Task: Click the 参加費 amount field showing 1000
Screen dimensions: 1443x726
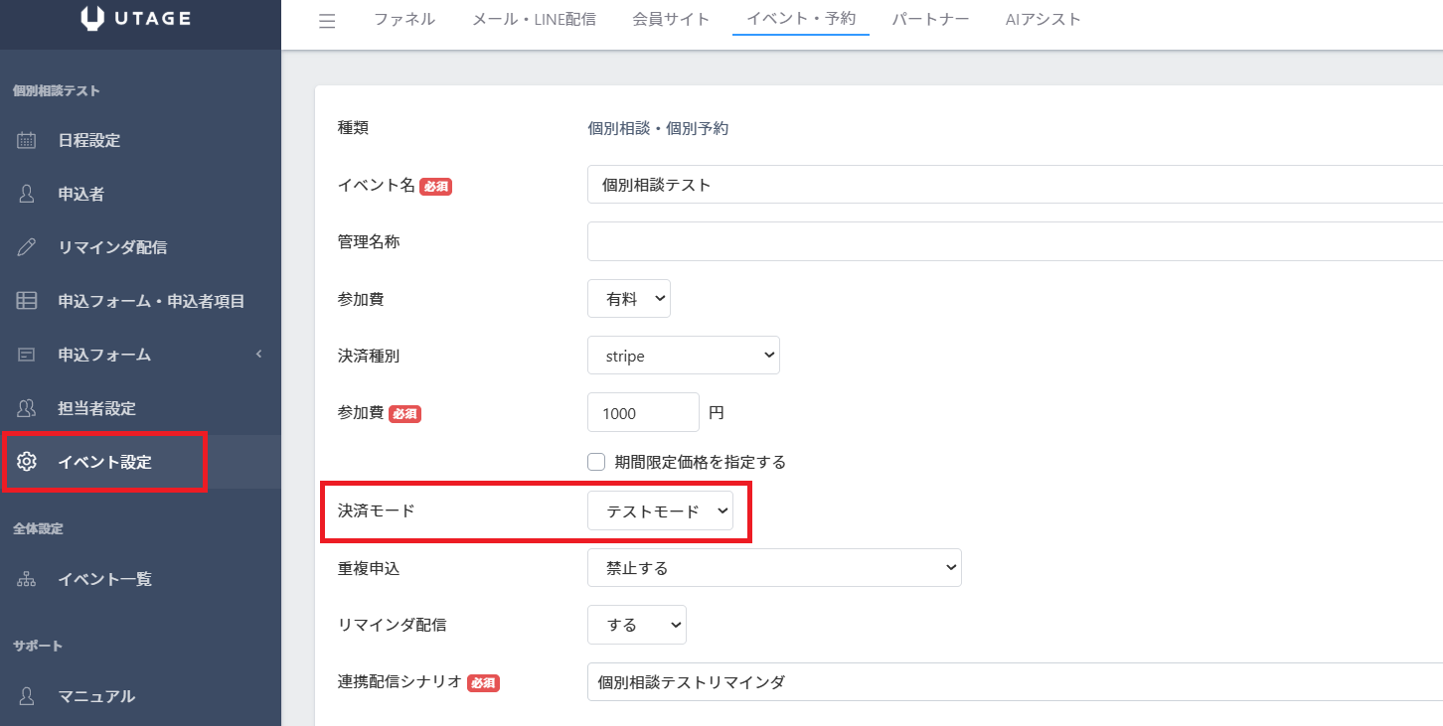Action: click(643, 412)
